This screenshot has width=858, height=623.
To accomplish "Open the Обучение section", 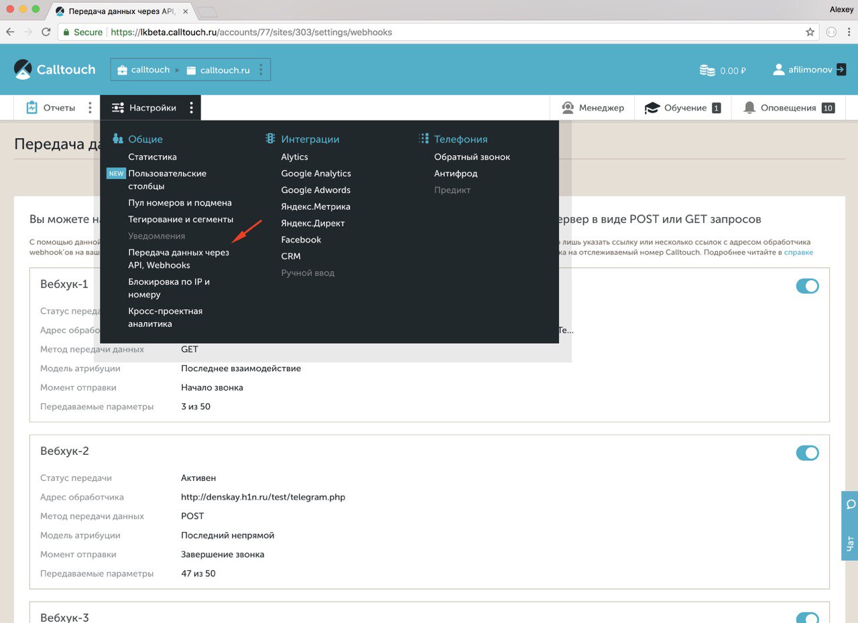I will coord(685,108).
